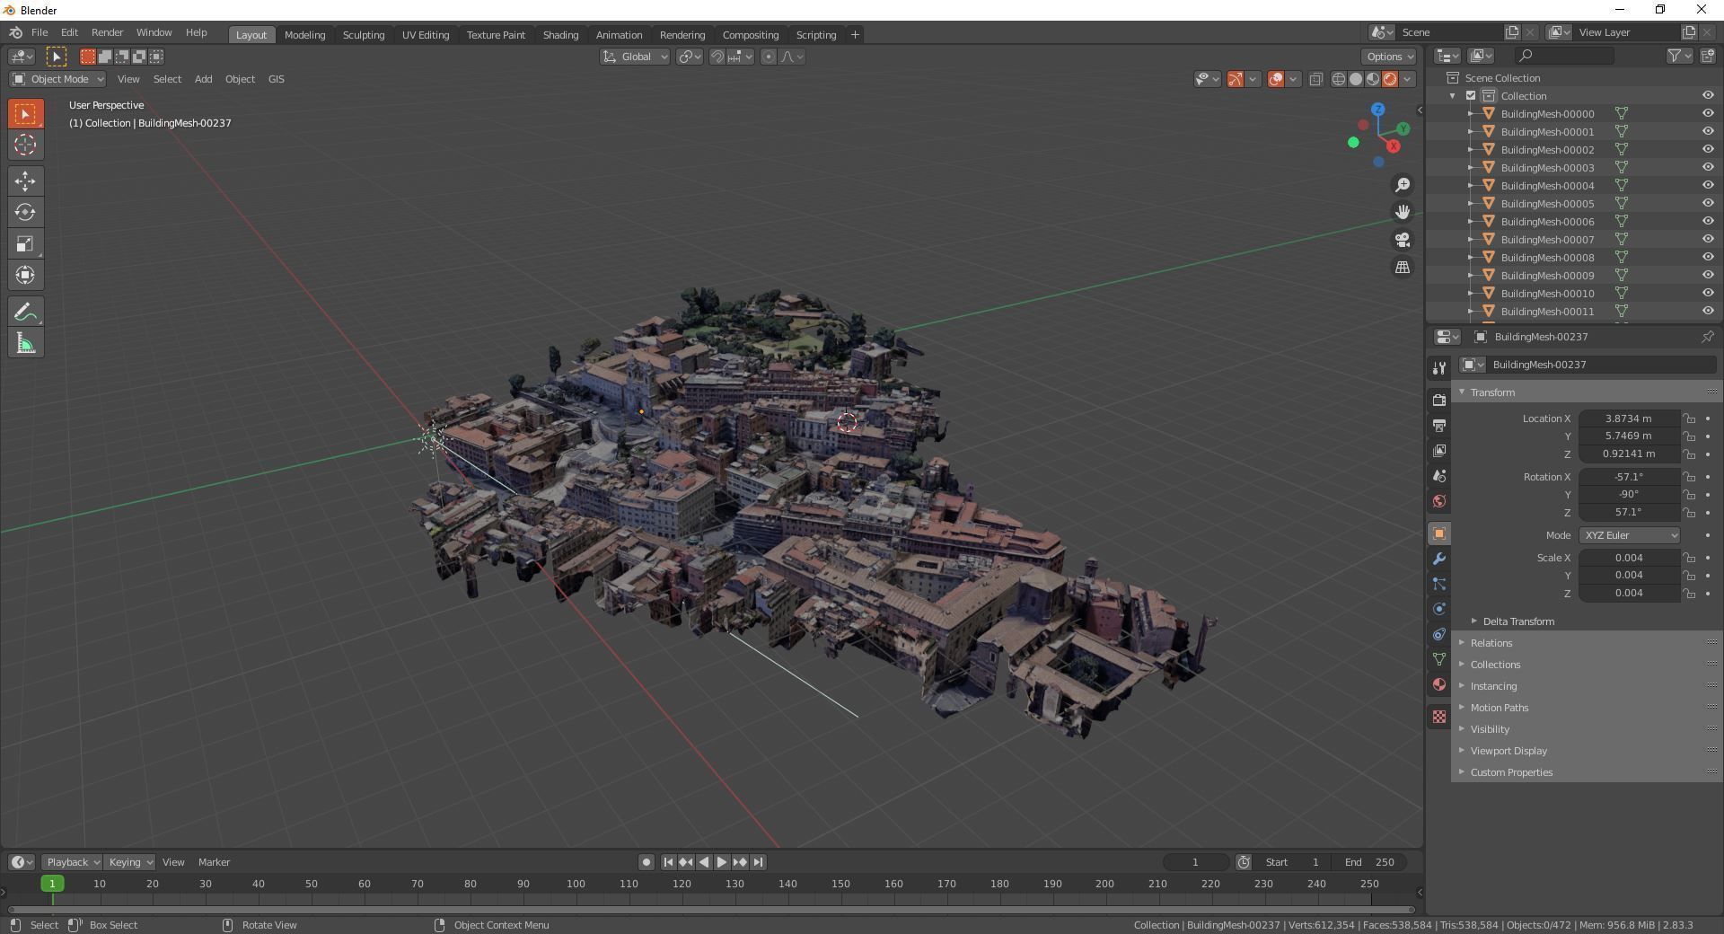Screen dimensions: 1724x934
Task: Open the Render properties tab
Action: pos(1439,400)
